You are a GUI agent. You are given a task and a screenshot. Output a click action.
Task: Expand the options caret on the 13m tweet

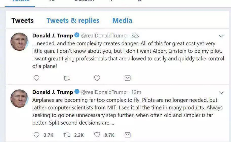point(221,92)
